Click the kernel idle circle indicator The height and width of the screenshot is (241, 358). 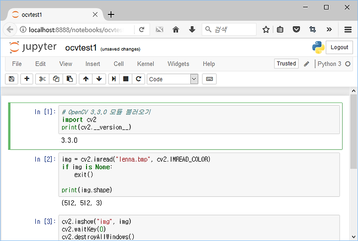[348, 64]
